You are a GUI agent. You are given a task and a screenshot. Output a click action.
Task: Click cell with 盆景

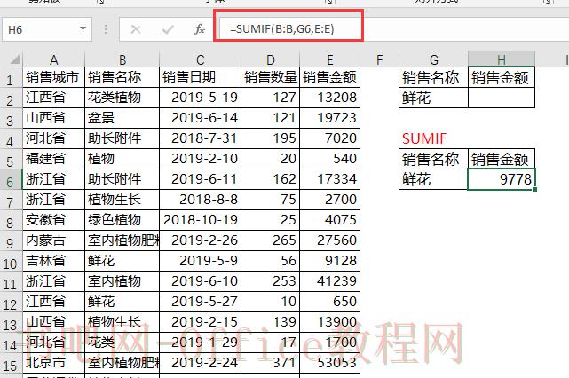(x=122, y=118)
